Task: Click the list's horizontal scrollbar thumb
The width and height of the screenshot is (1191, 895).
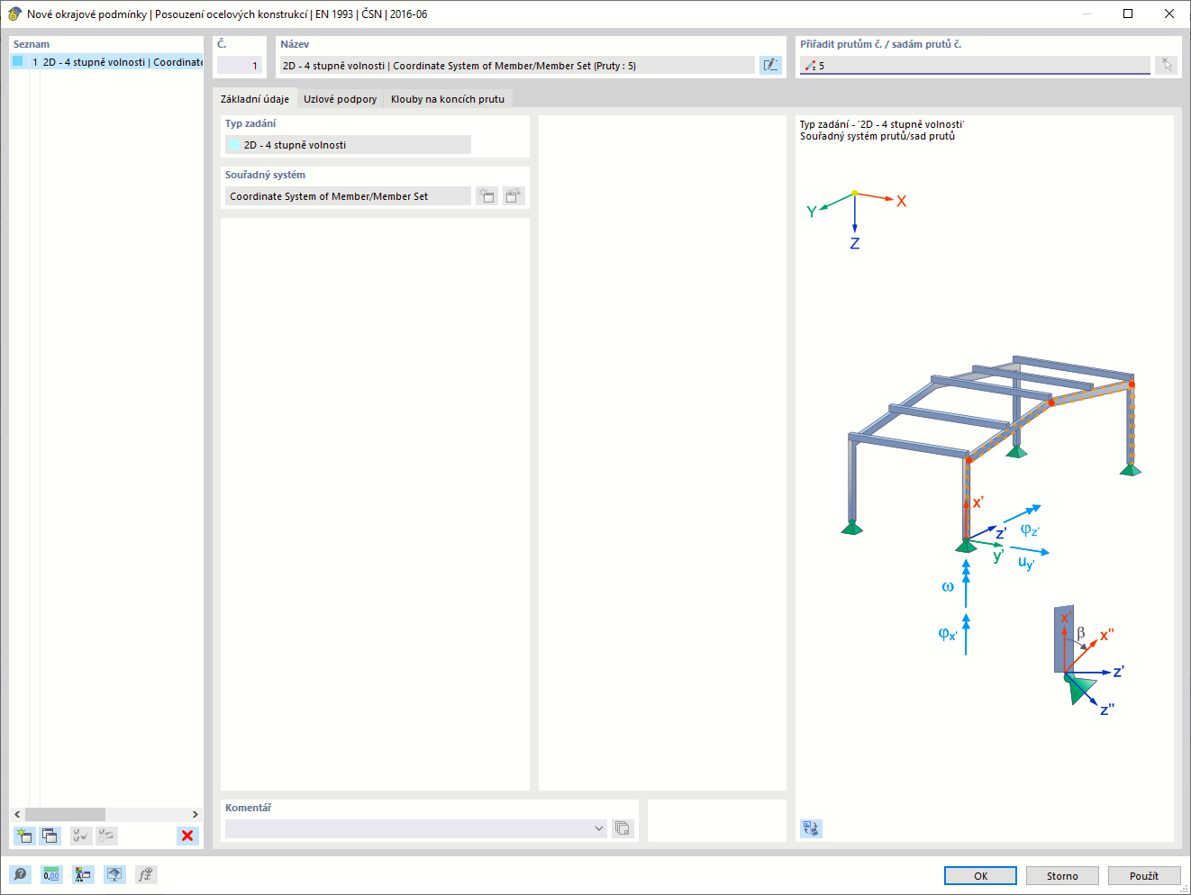Action: click(x=65, y=814)
